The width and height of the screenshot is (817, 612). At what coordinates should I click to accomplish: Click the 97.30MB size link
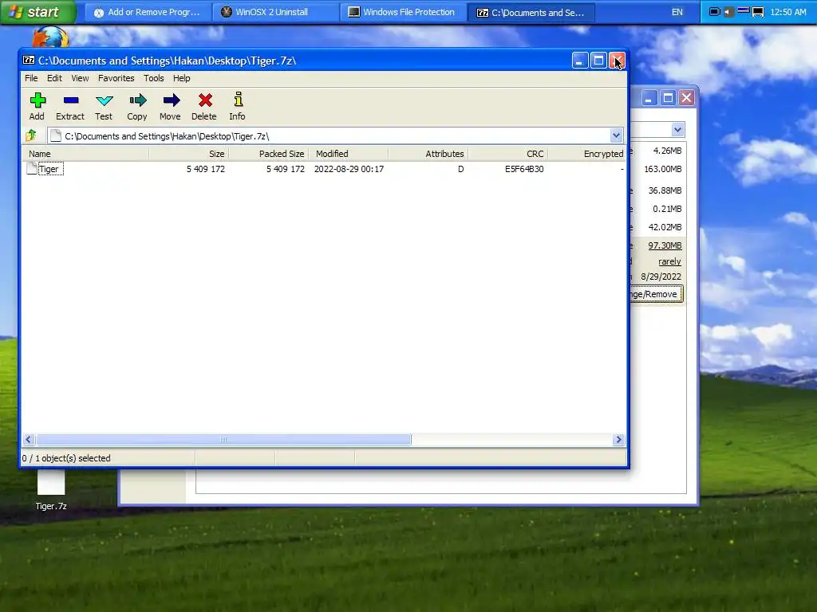point(665,245)
